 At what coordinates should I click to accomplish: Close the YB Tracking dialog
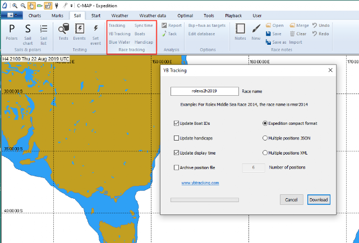tap(330, 70)
